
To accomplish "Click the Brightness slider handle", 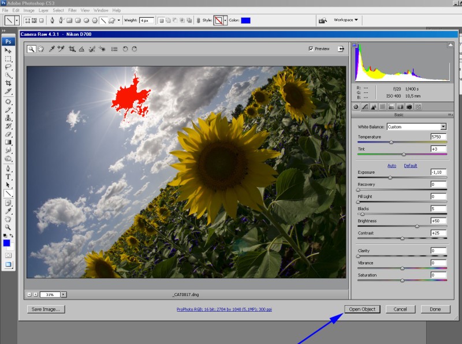I will tap(417, 226).
